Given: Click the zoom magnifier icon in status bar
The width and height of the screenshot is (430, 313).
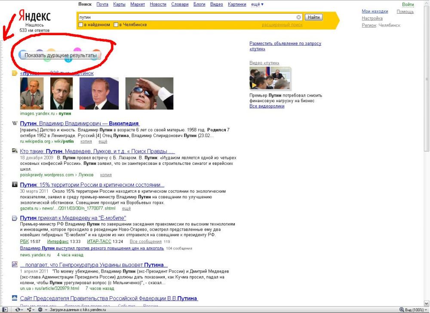Looking at the screenshot, I should [x=402, y=310].
